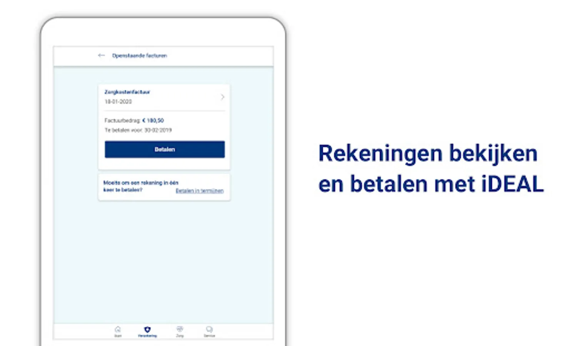This screenshot has width=570, height=346.
Task: Select the invoice date 18-01-2020
Action: coord(118,101)
